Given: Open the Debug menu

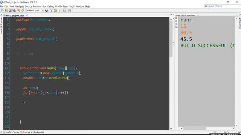Looking at the screenshot, I should pos(51,6).
